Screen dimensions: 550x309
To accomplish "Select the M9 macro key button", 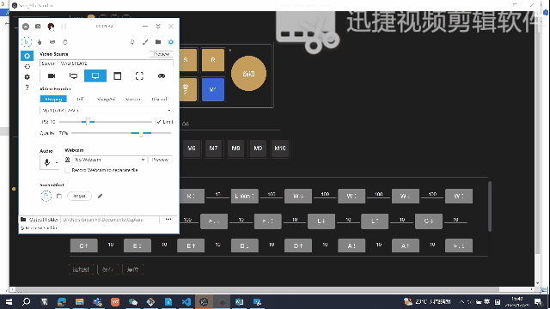I will 258,148.
